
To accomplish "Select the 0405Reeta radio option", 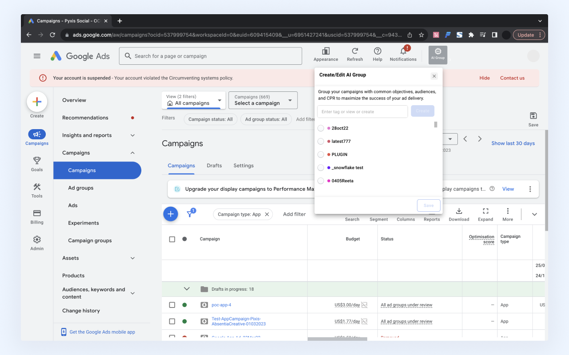I will coord(321,181).
